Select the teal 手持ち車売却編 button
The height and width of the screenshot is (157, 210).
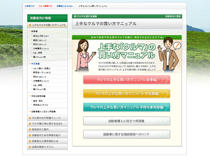(x=126, y=107)
